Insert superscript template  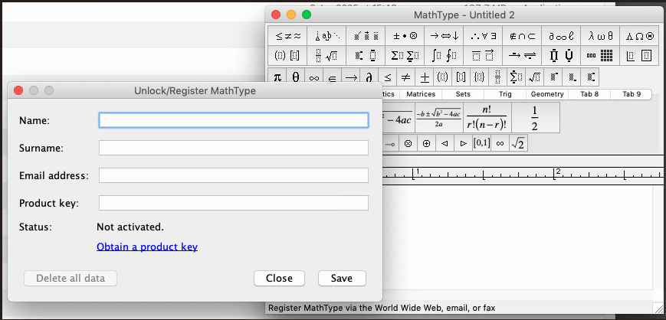pyautogui.click(x=553, y=77)
